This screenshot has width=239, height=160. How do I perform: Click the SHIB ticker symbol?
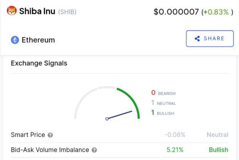67,12
